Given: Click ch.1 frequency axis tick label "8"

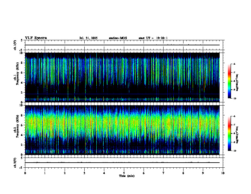Looking at the screenshot, I should pos(22,63).
